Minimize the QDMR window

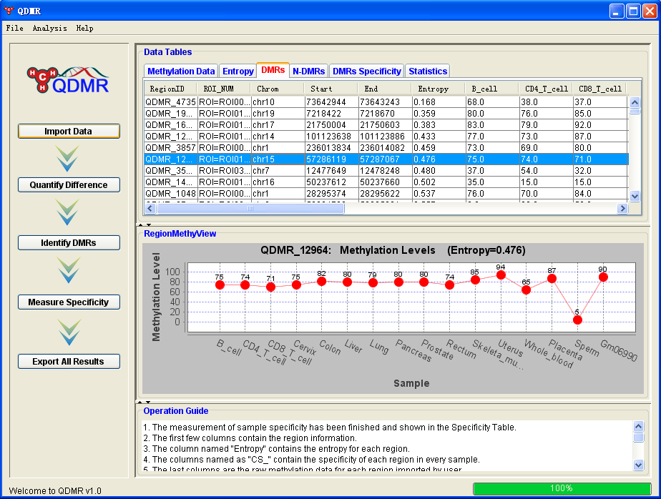pos(617,11)
